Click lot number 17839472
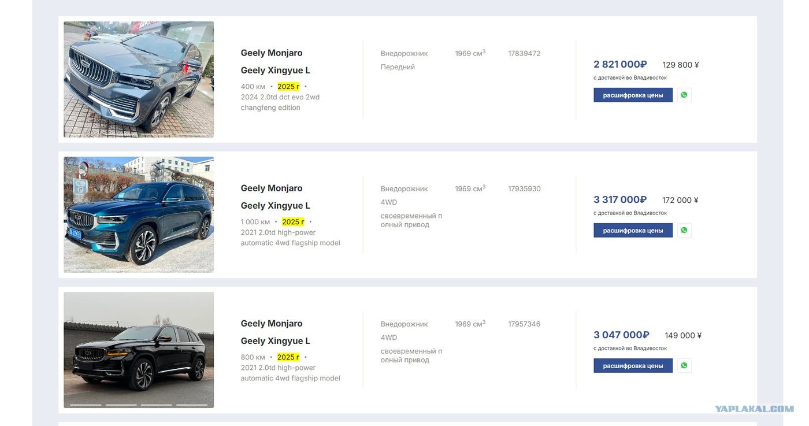 tap(524, 53)
